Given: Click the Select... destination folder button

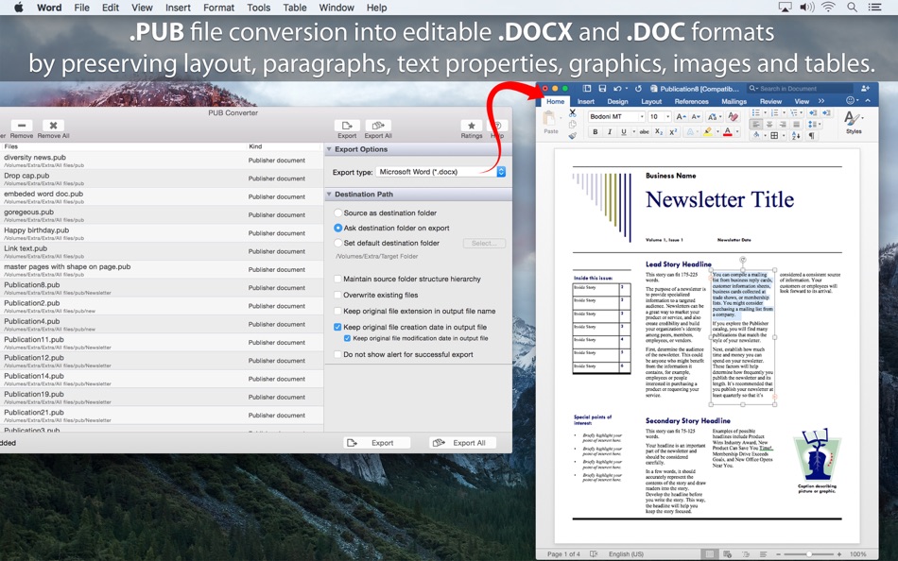Looking at the screenshot, I should click(484, 244).
